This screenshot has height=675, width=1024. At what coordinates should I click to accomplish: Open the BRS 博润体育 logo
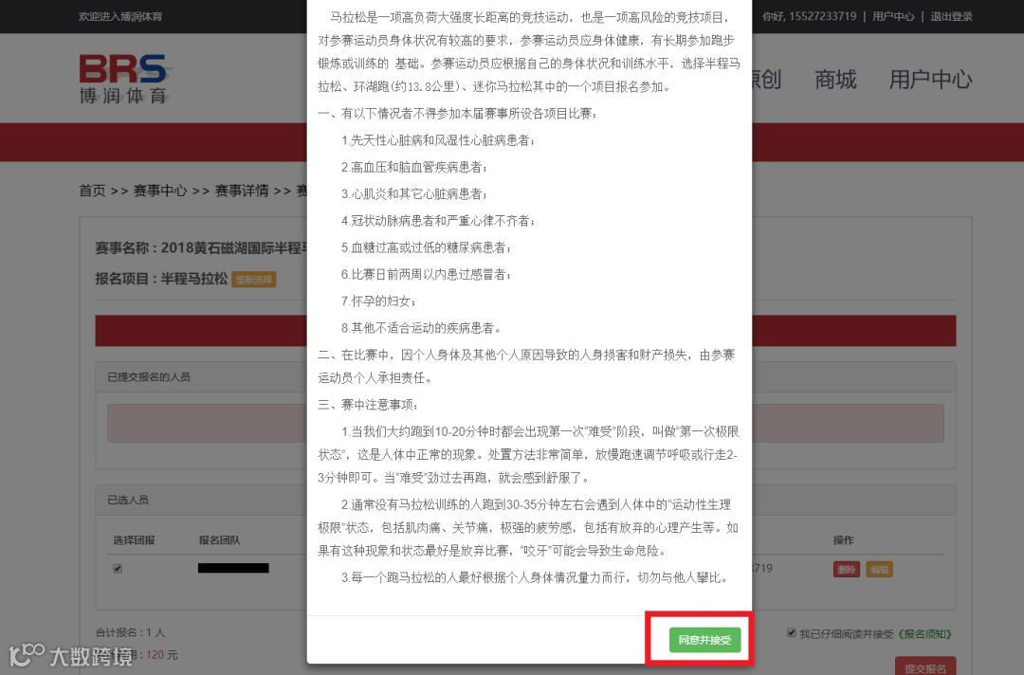click(x=124, y=79)
